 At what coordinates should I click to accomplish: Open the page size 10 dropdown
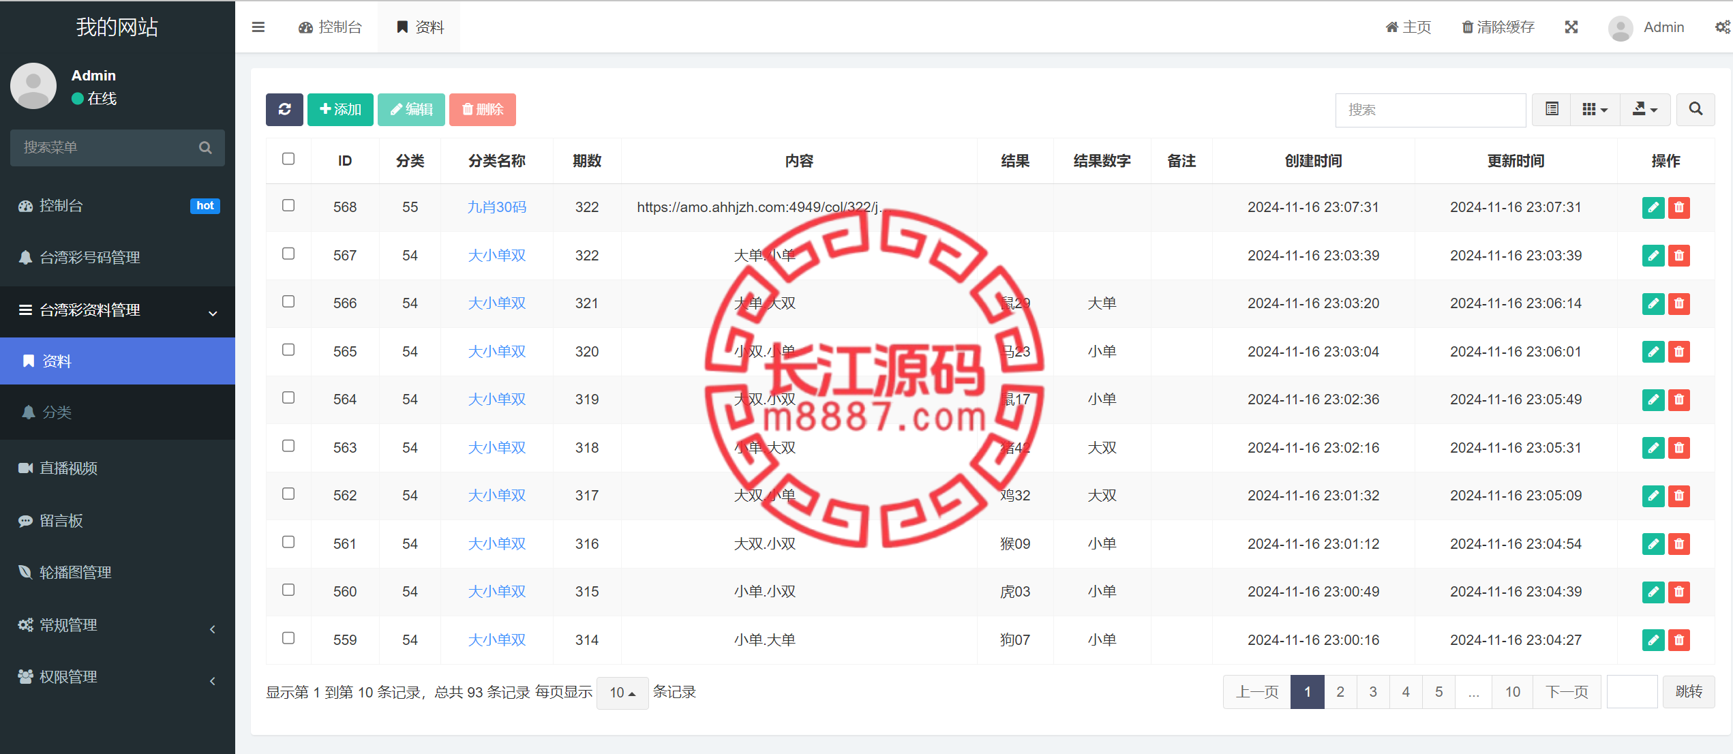[622, 693]
